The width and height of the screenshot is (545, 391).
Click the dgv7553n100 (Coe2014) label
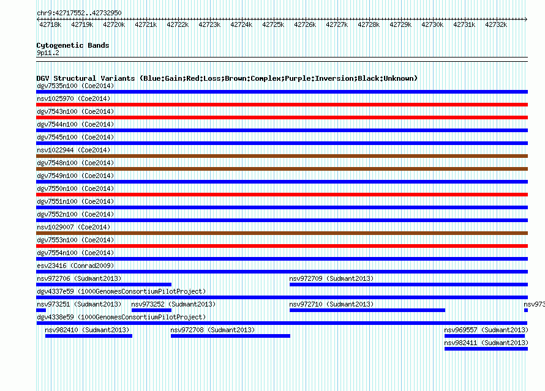pyautogui.click(x=75, y=240)
